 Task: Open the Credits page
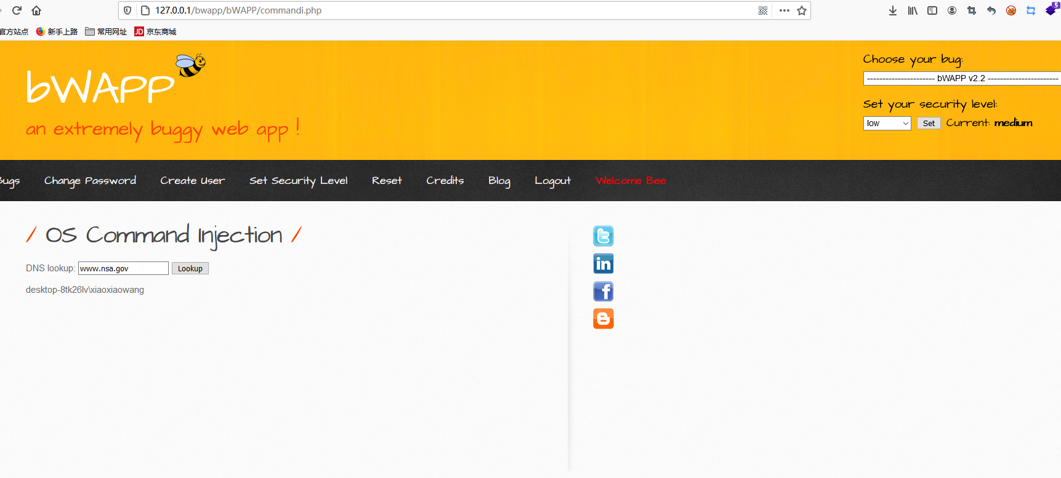pyautogui.click(x=445, y=181)
